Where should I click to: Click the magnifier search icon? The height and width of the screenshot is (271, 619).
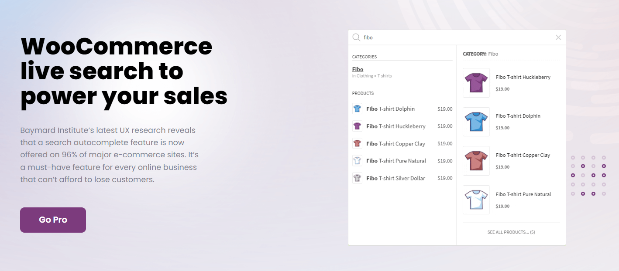tap(356, 37)
